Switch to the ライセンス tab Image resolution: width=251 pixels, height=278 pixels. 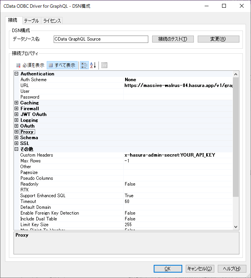[x=52, y=21]
